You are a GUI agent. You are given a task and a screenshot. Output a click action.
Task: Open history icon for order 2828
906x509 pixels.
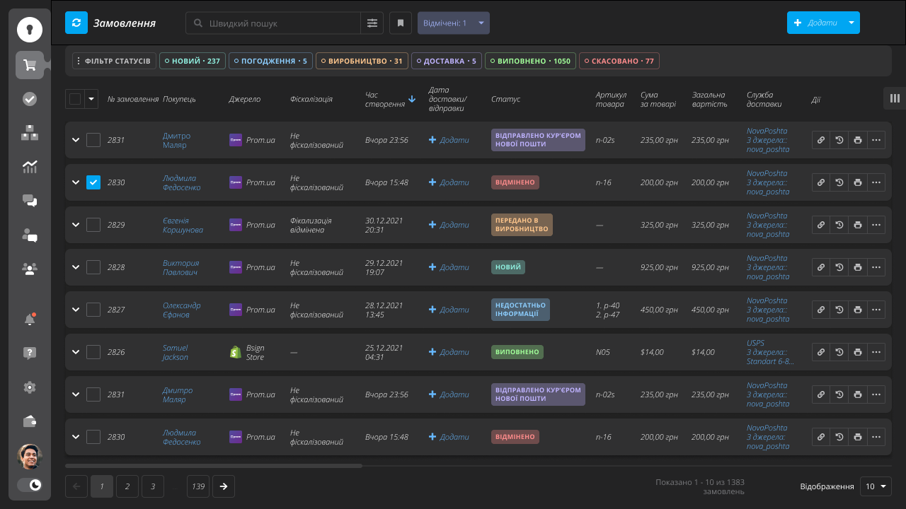839,267
